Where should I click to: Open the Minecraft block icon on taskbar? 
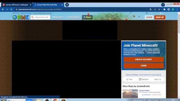(x=63, y=100)
